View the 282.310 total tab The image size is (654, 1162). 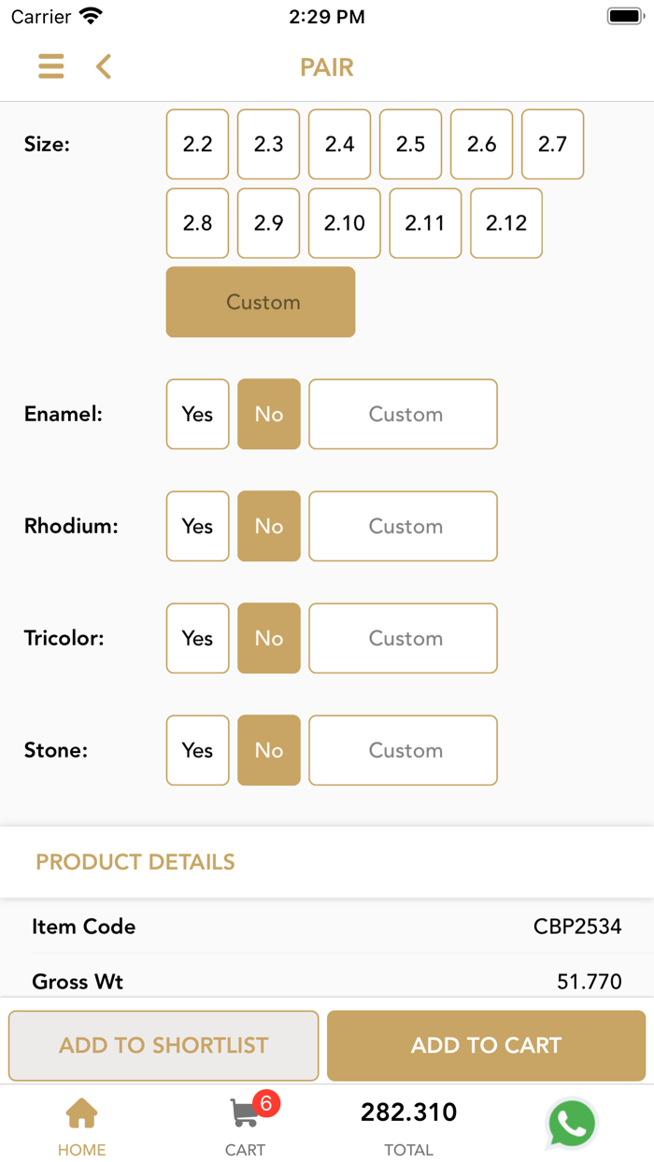point(408,1125)
